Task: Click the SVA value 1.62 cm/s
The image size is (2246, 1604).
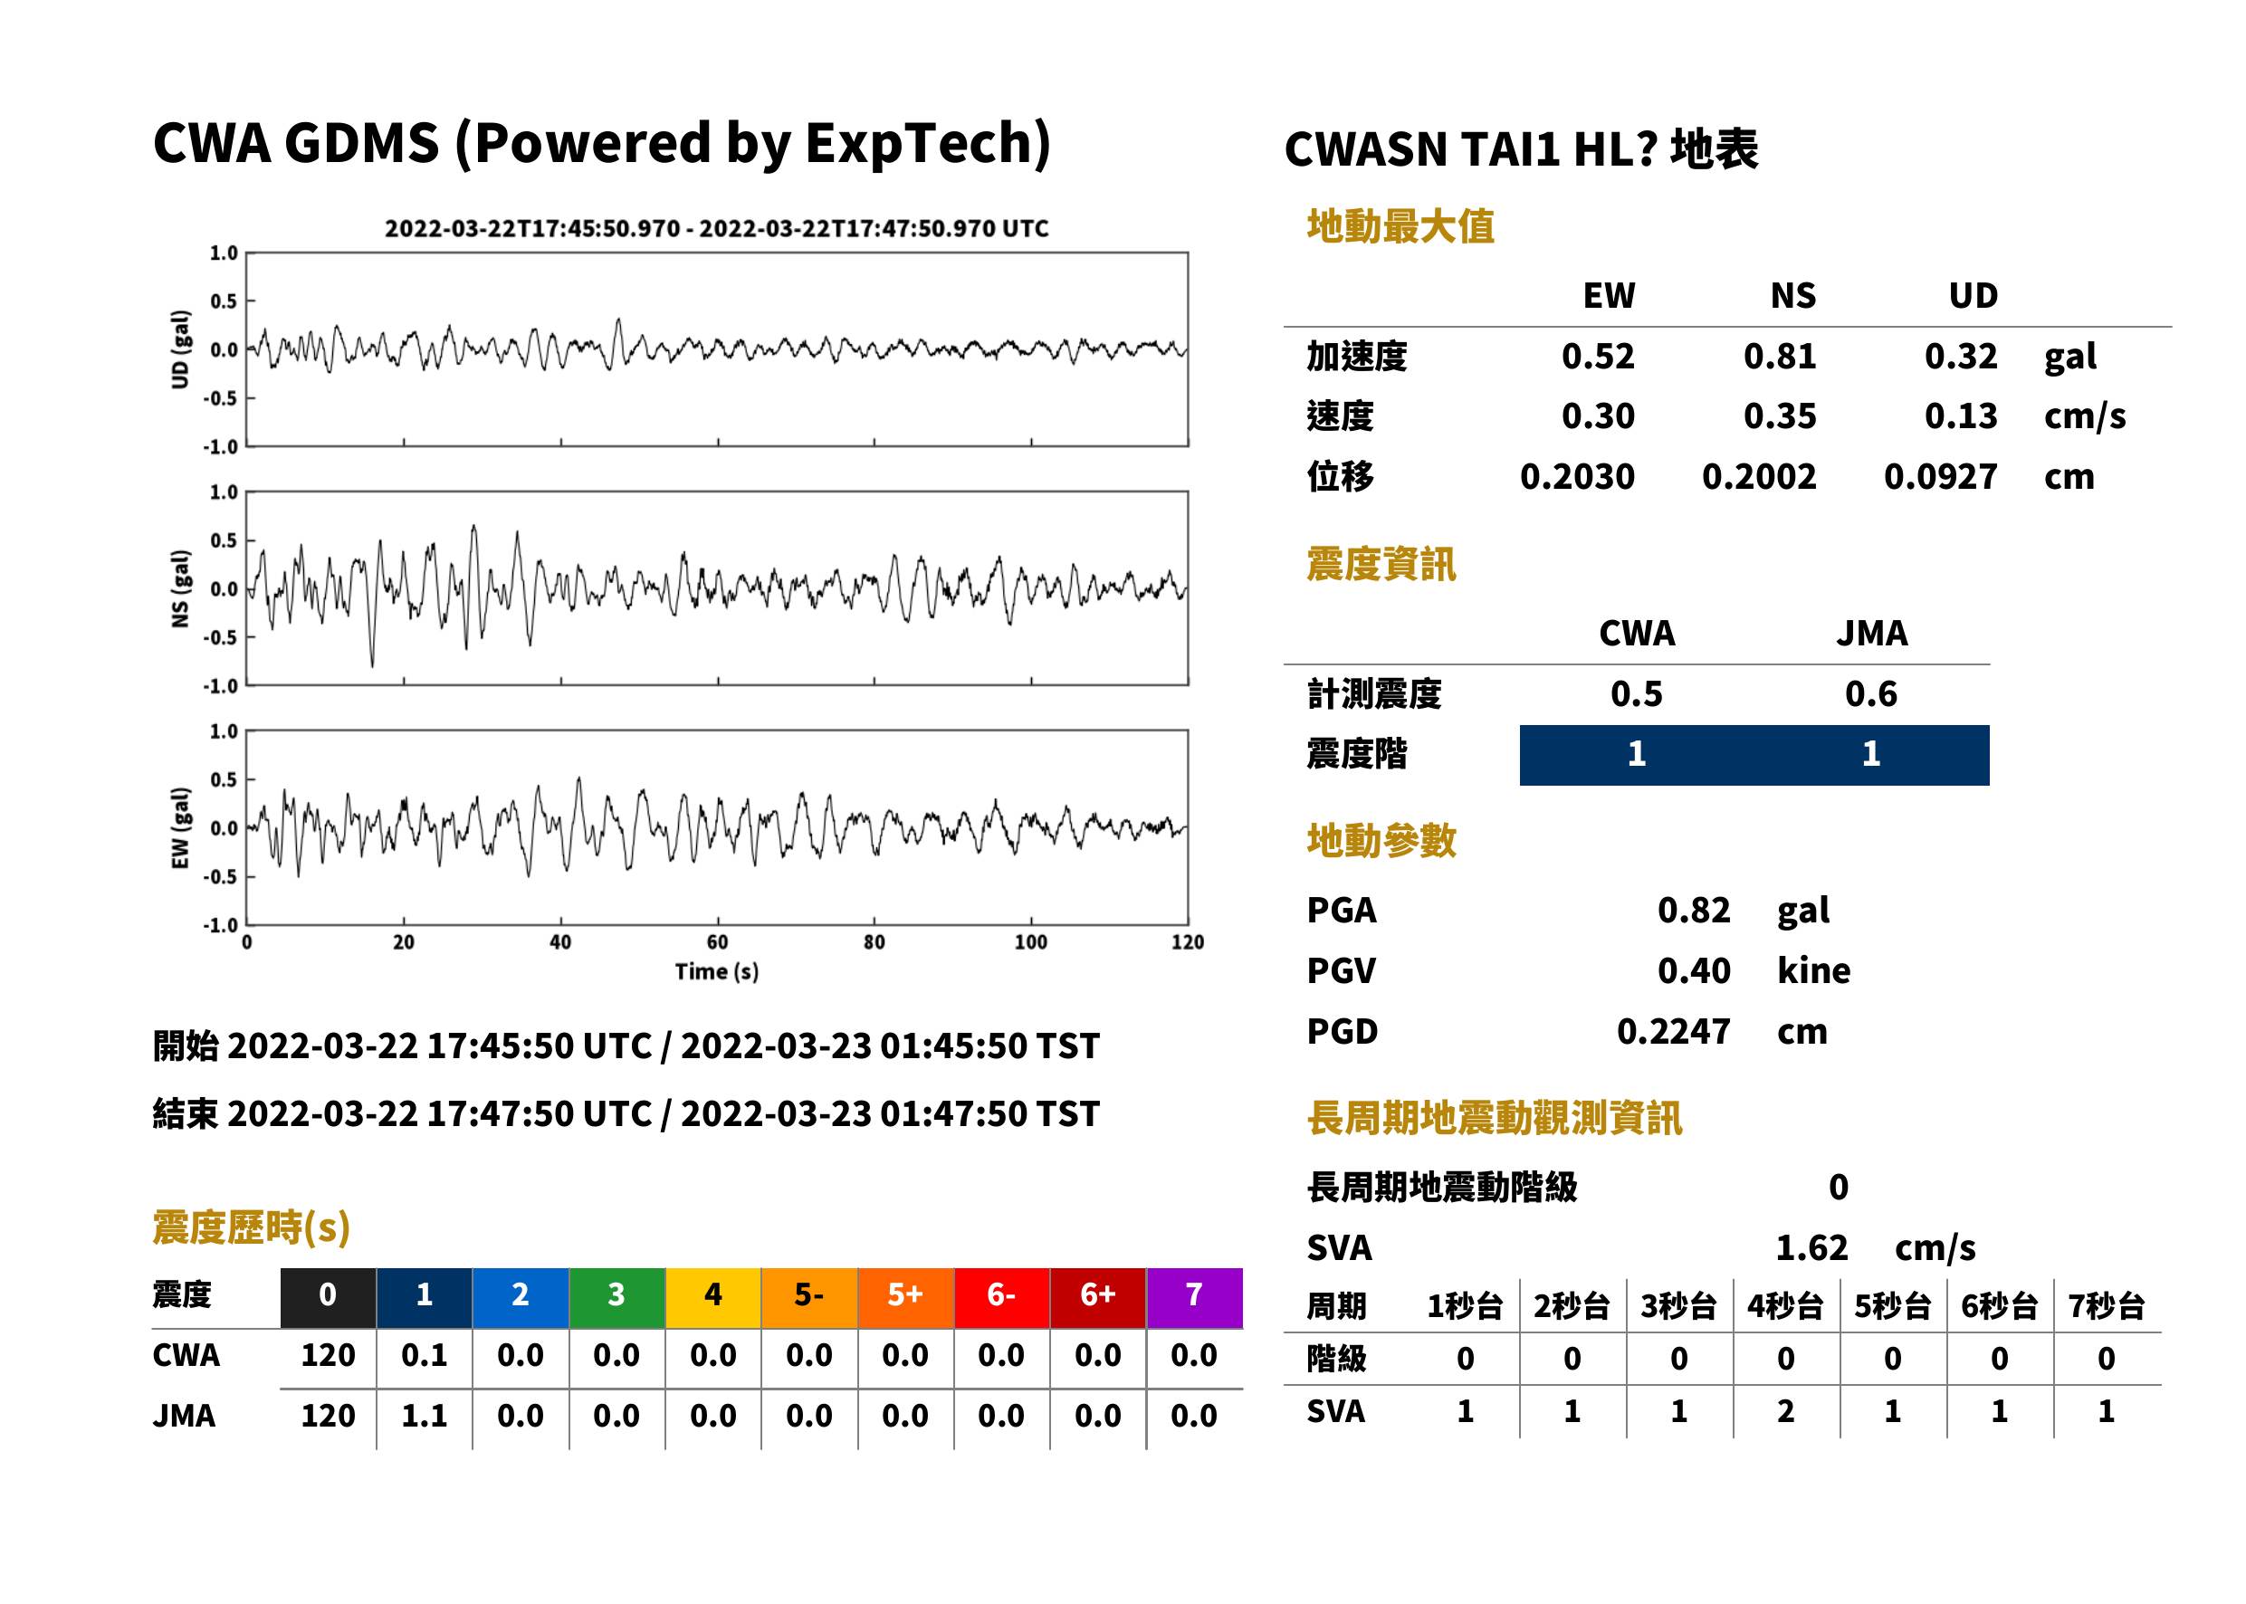Action: coord(1876,1248)
